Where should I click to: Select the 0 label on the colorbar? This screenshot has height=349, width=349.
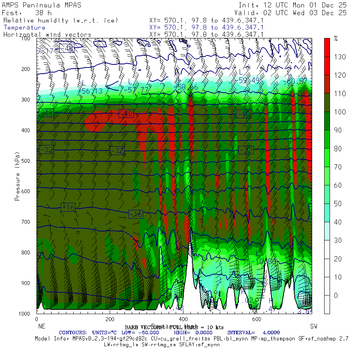336,295
